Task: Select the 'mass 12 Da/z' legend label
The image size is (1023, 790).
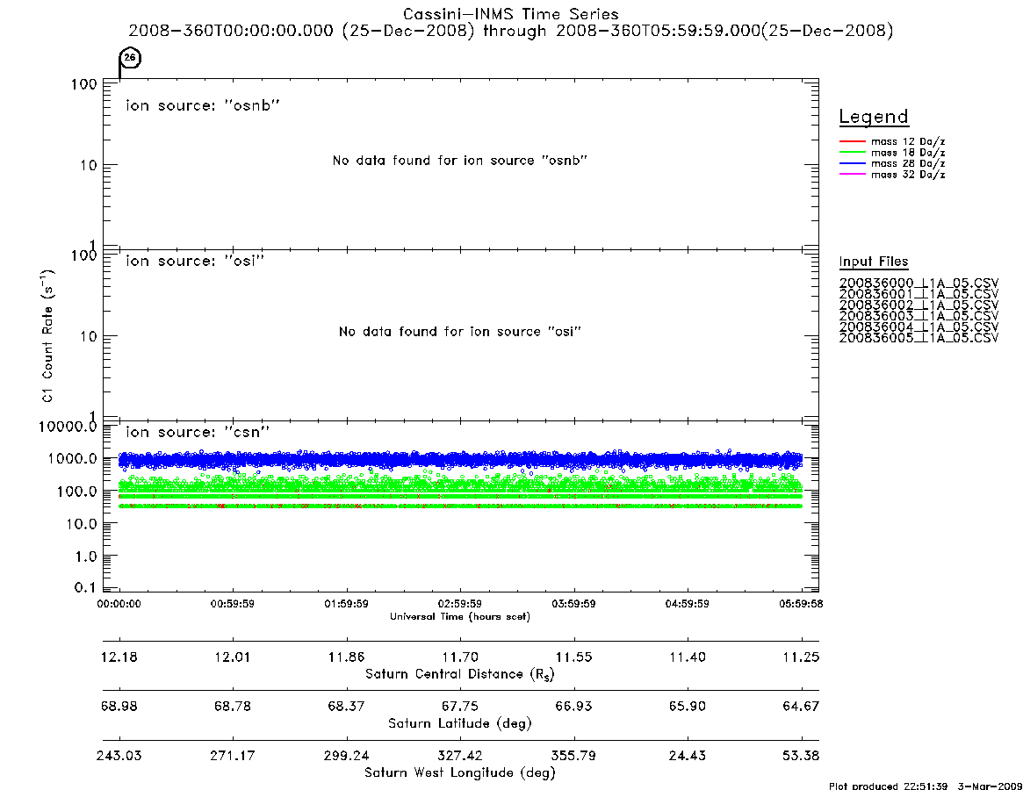Action: (x=907, y=141)
